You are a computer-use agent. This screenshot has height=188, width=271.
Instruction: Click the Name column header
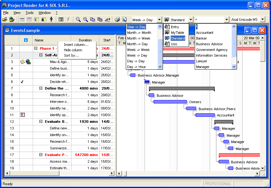tap(52, 40)
